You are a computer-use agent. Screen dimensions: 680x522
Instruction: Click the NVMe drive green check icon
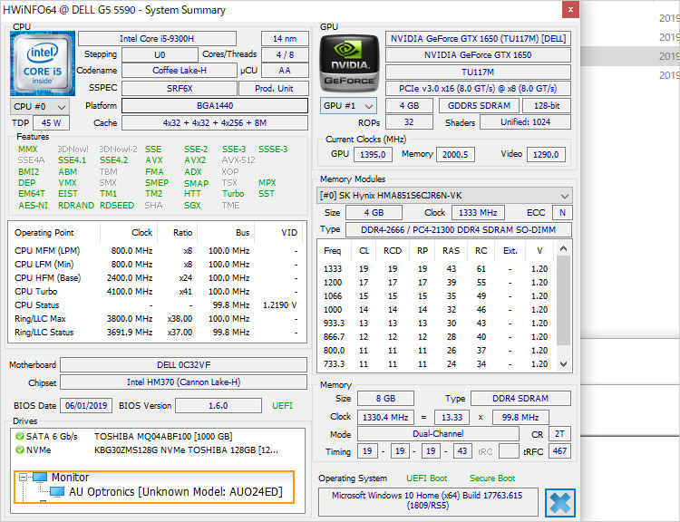(19, 449)
